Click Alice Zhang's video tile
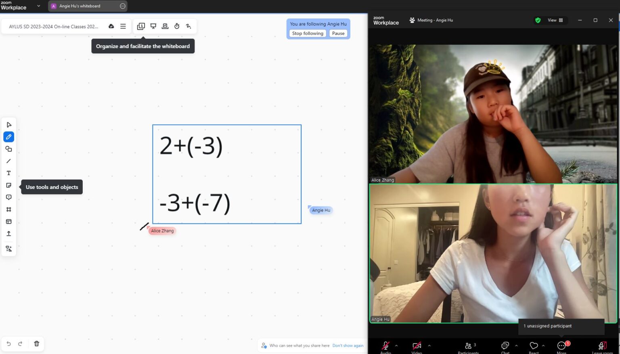620x354 pixels. tap(493, 114)
